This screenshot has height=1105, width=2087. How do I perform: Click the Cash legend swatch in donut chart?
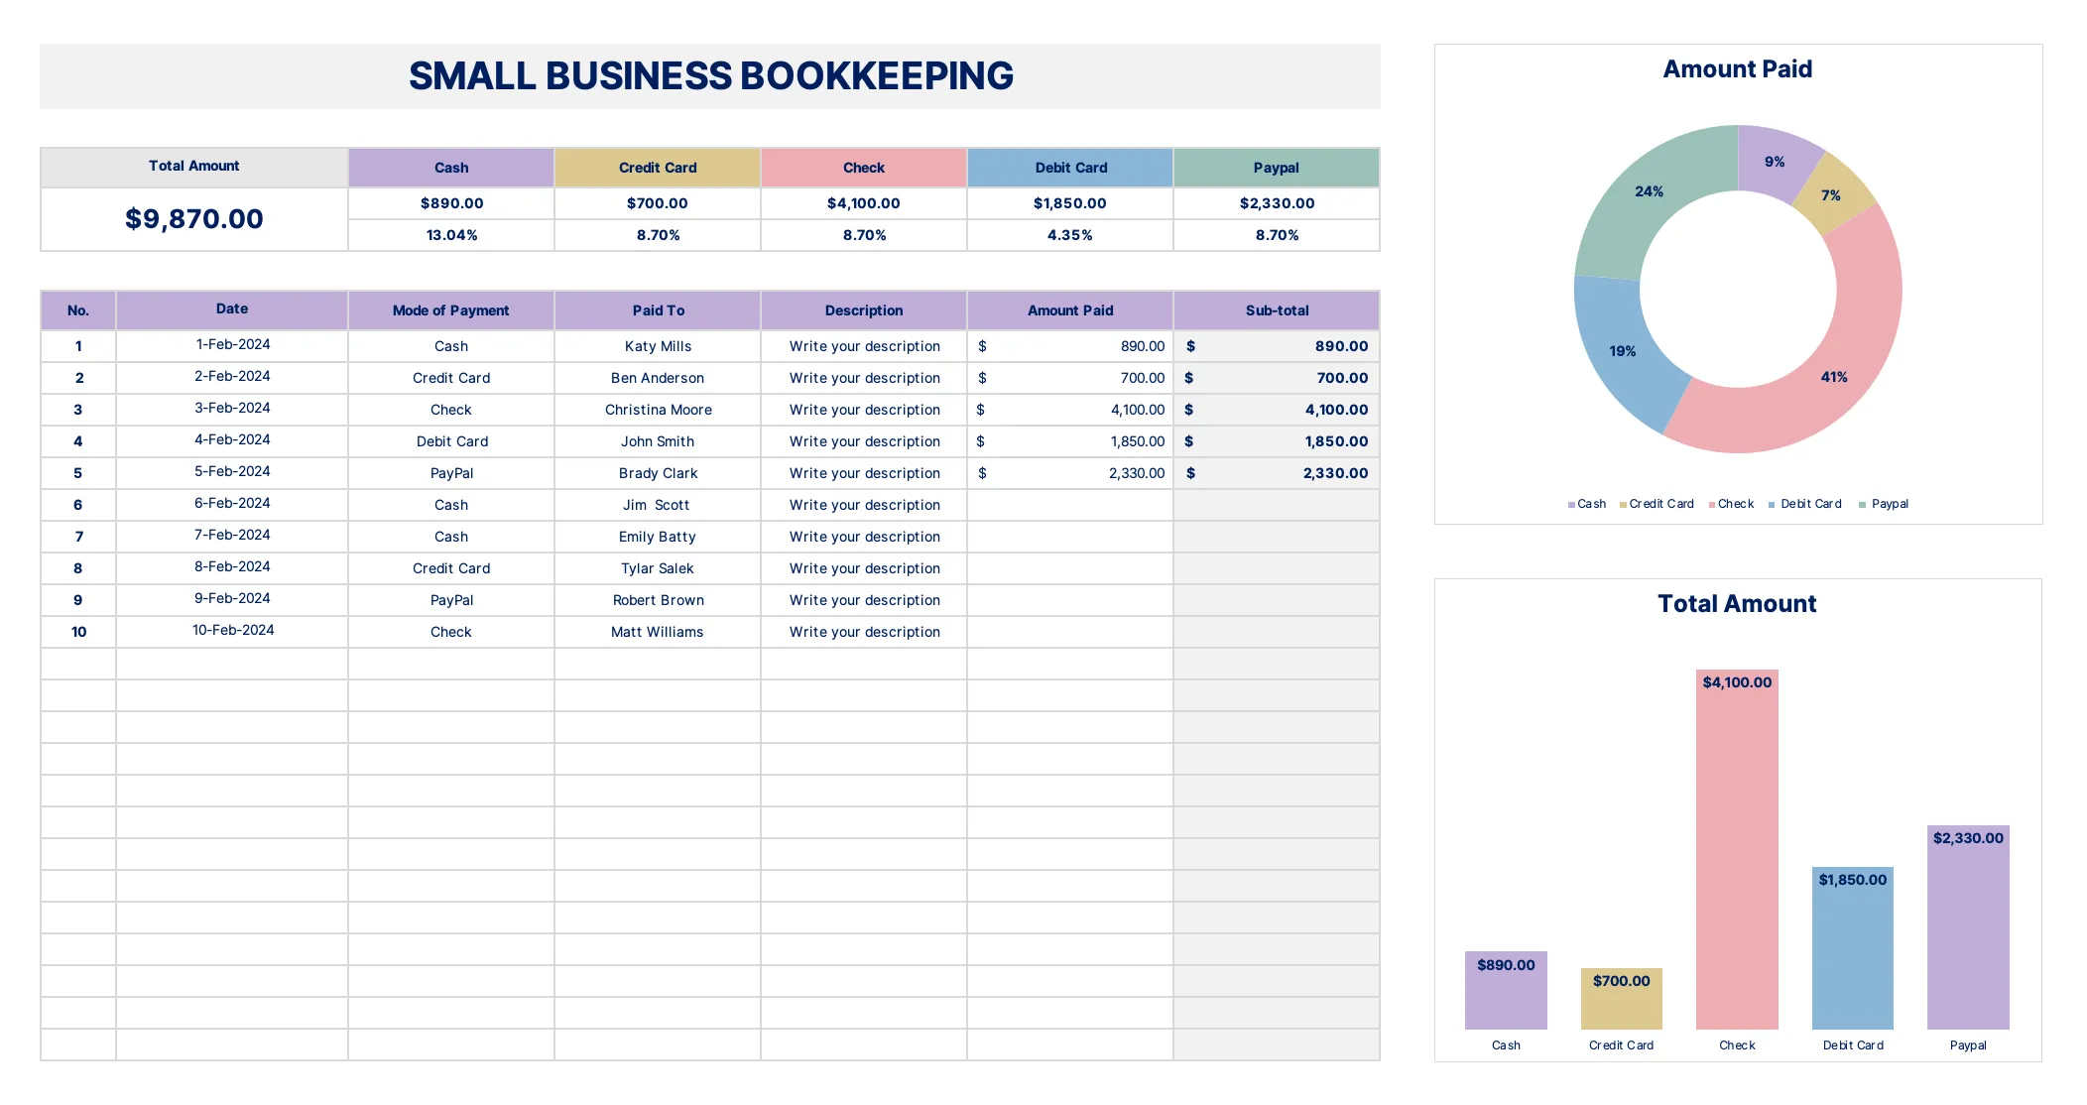tap(1571, 505)
